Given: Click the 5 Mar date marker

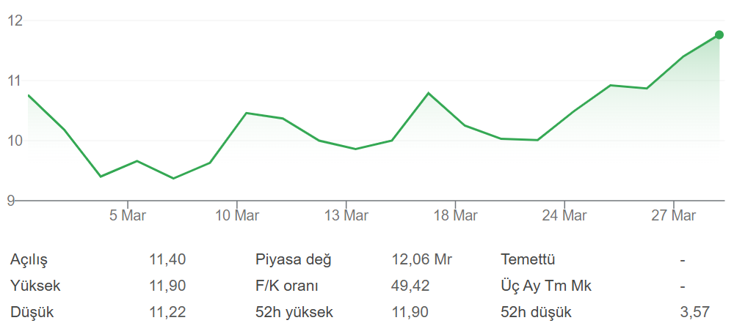Looking at the screenshot, I should 128,215.
